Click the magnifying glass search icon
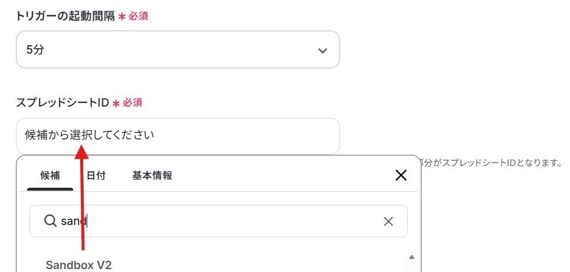Viewport: 570px width, 272px height. pyautogui.click(x=50, y=220)
